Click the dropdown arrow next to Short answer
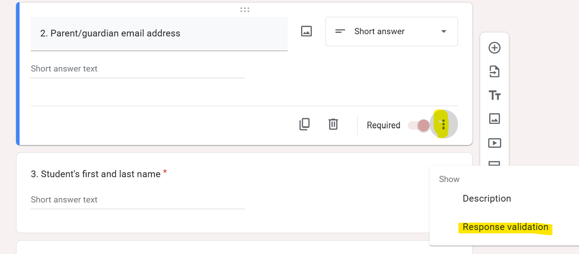This screenshot has width=579, height=254. tap(443, 32)
